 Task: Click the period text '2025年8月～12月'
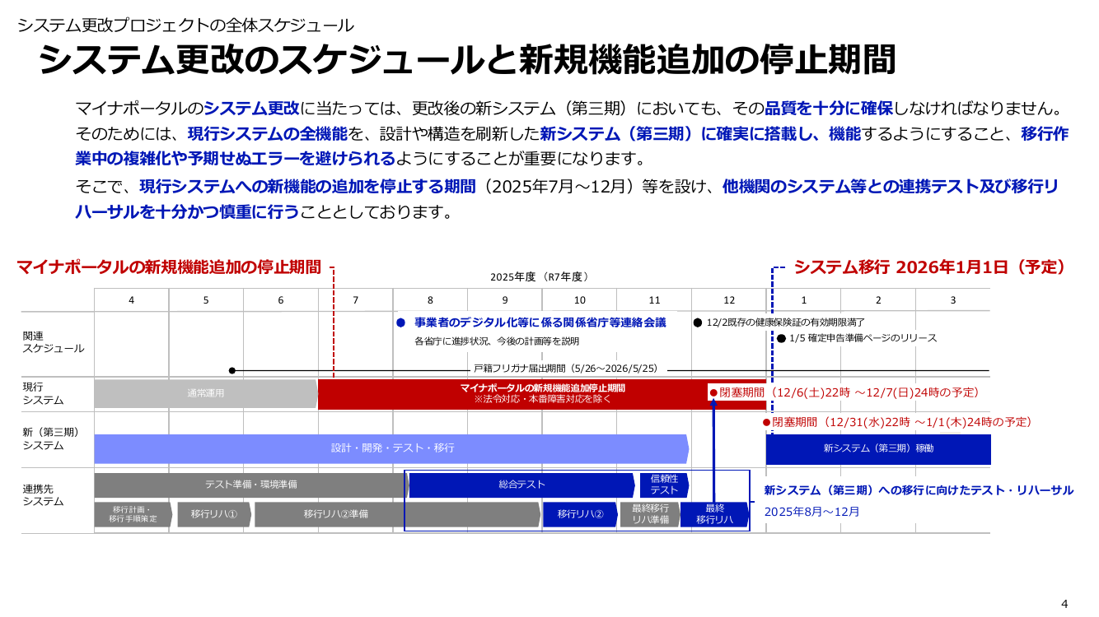tap(812, 512)
